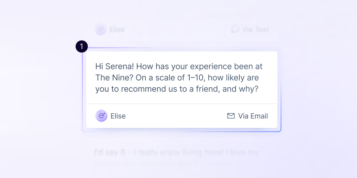Click the blurred reply starting I'd say 8
This screenshot has height=178, width=357.
click(177, 152)
